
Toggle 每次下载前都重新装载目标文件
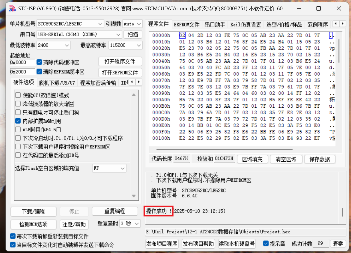pyautogui.click(x=13, y=236)
